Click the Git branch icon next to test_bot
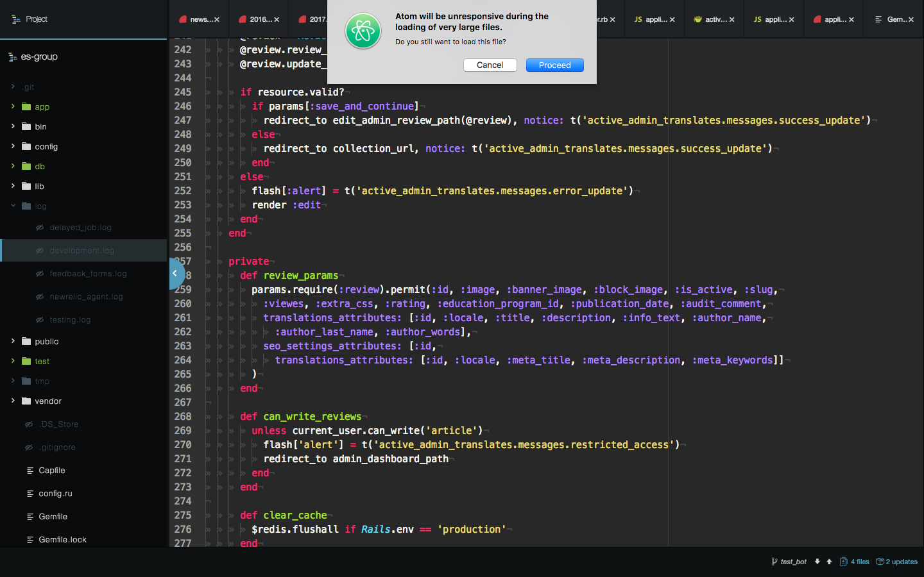 775,562
